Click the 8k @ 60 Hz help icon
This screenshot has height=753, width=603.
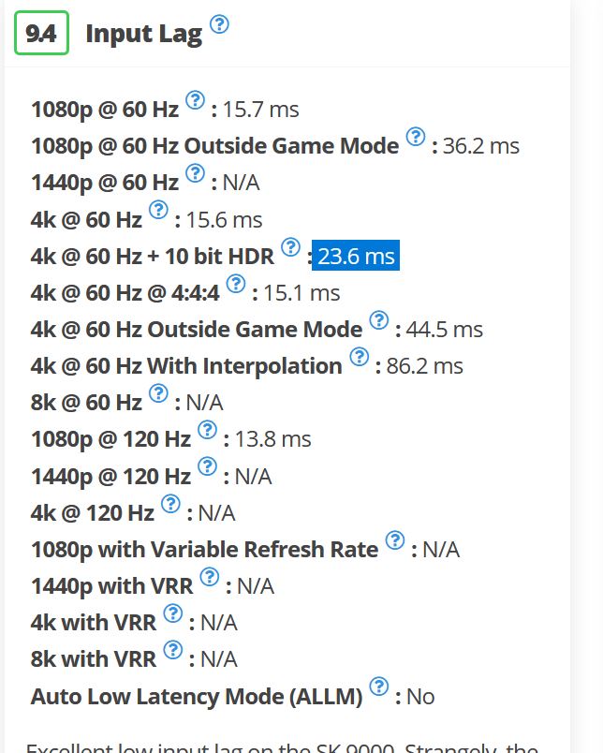click(158, 393)
